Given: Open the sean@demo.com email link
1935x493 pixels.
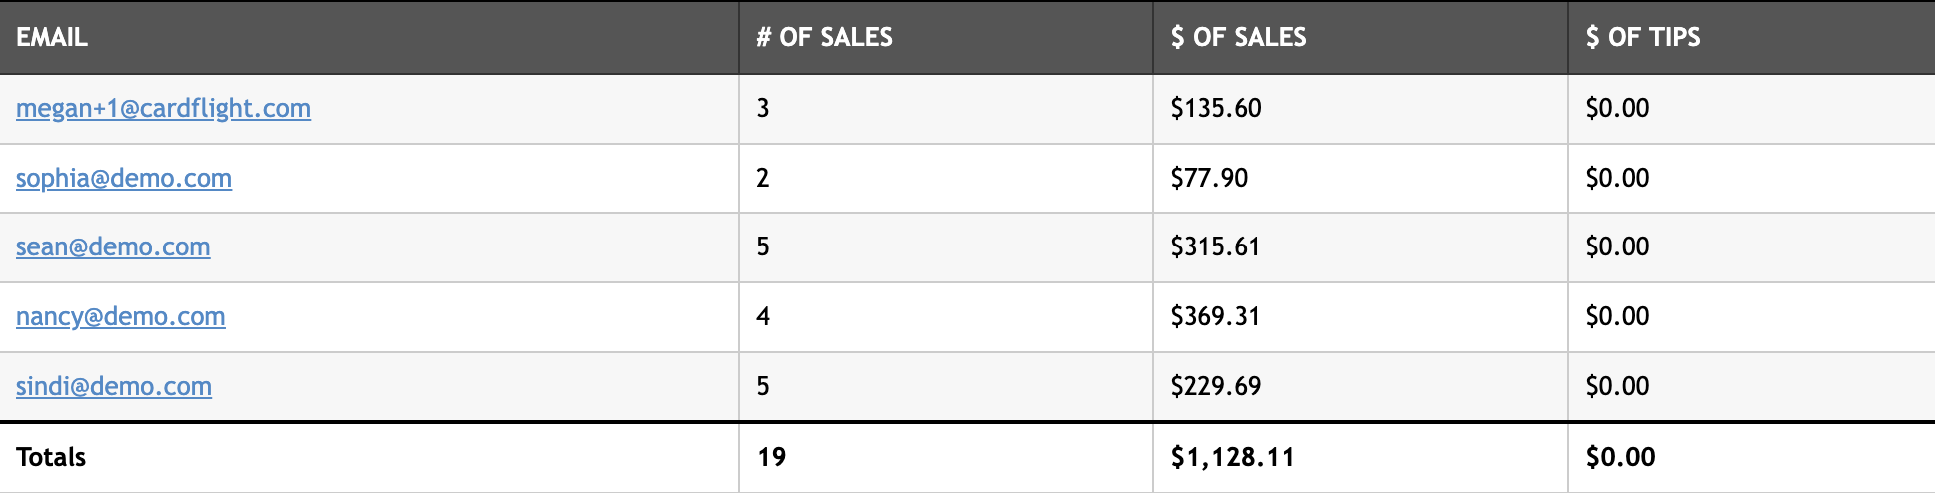Looking at the screenshot, I should pyautogui.click(x=113, y=246).
